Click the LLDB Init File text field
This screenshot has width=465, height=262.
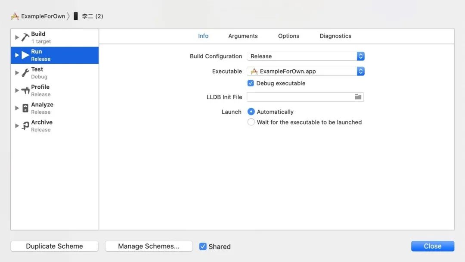(300, 97)
